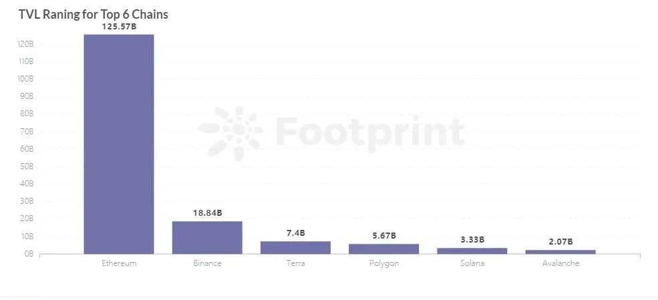Click the Binance axis label
Screen dimensions: 658x300
pos(207,263)
